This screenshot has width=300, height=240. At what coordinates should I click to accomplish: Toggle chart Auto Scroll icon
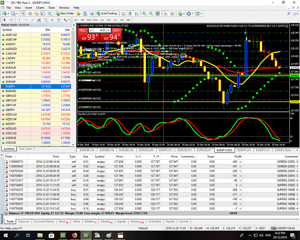tap(166, 13)
